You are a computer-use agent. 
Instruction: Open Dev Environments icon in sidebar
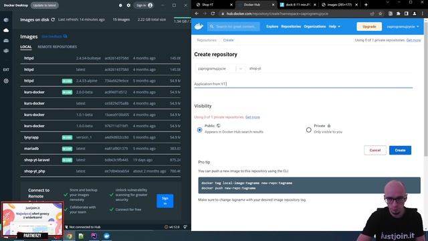(x=6, y=51)
